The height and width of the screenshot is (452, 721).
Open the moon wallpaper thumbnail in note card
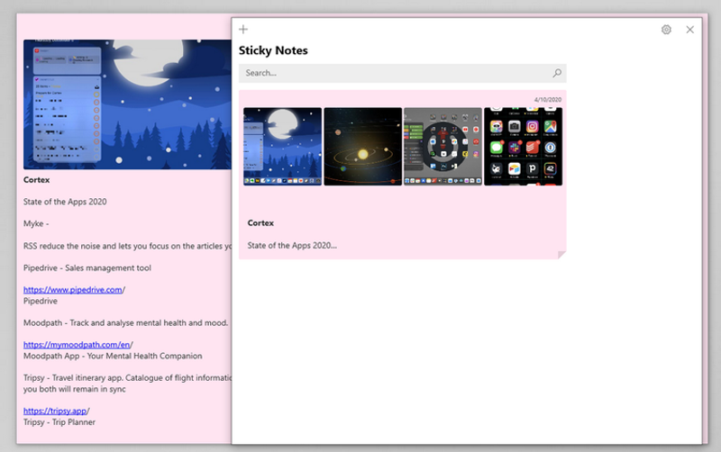tap(282, 147)
